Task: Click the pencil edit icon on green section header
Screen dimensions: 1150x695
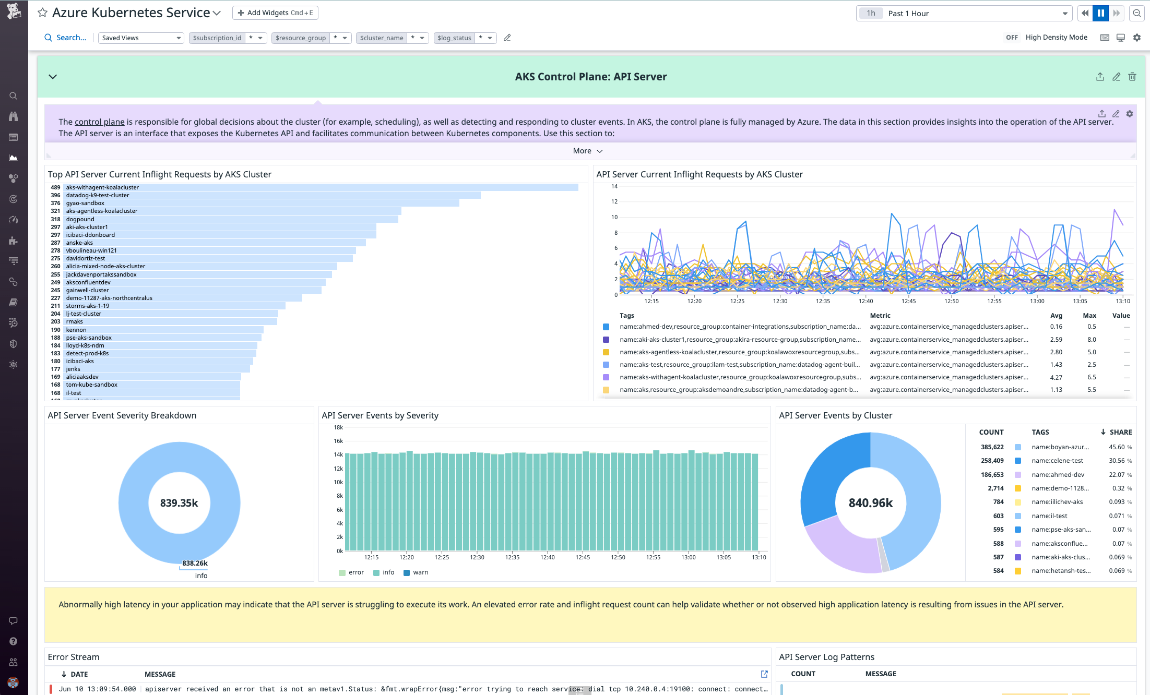Action: coord(1116,76)
